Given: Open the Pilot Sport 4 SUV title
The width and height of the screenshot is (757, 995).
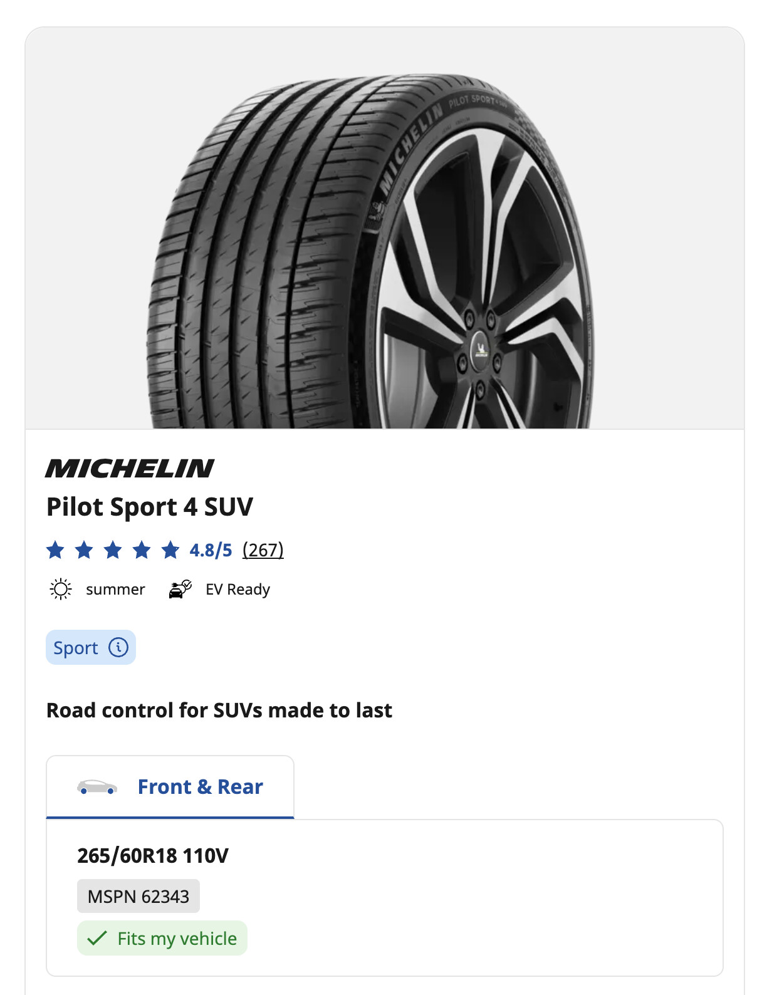Looking at the screenshot, I should coord(150,507).
